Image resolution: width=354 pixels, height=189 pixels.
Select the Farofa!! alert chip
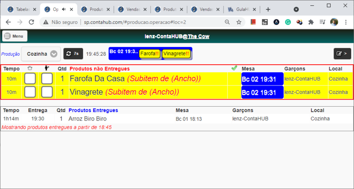point(150,54)
